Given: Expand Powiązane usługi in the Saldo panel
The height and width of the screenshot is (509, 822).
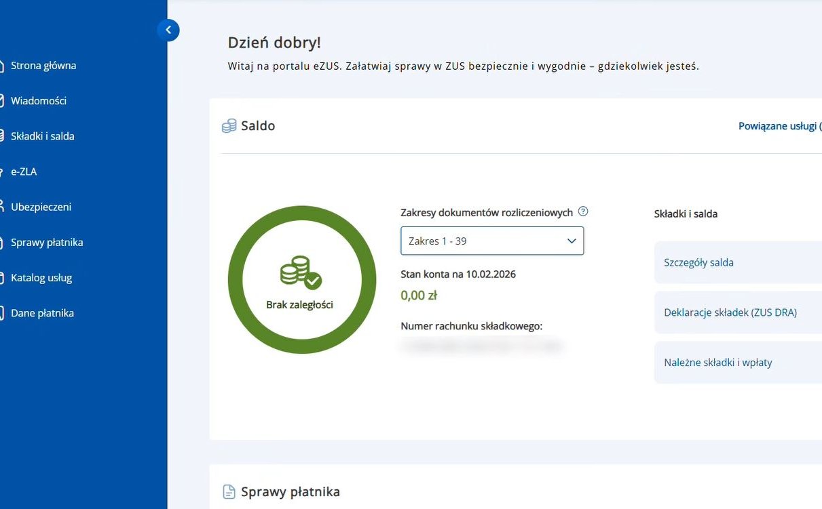Looking at the screenshot, I should pyautogui.click(x=779, y=126).
